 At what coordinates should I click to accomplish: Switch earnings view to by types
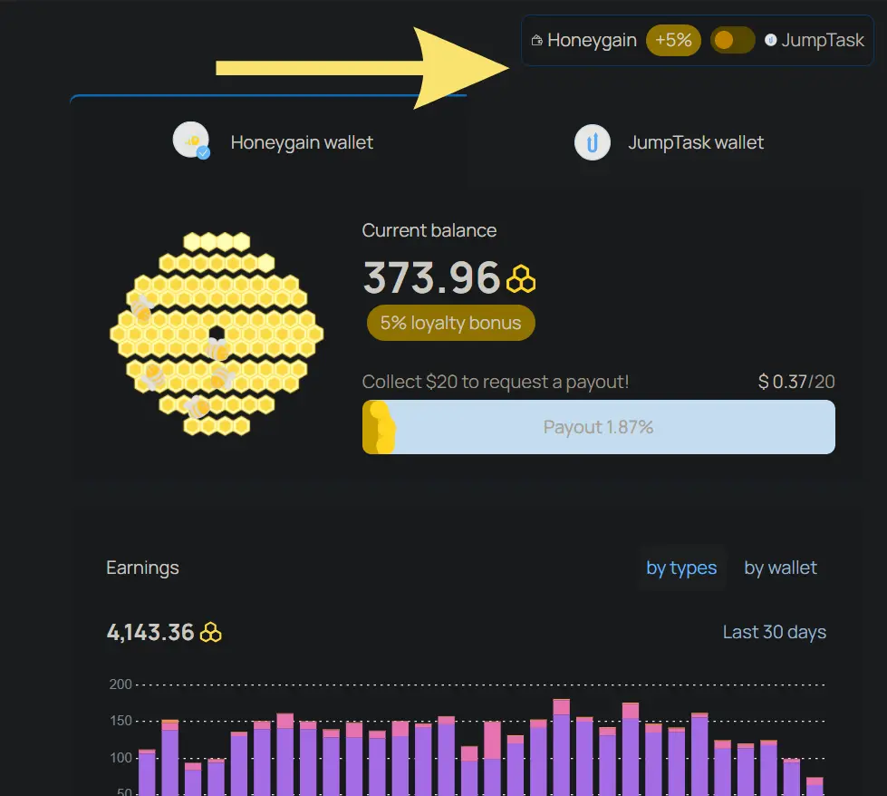point(681,568)
